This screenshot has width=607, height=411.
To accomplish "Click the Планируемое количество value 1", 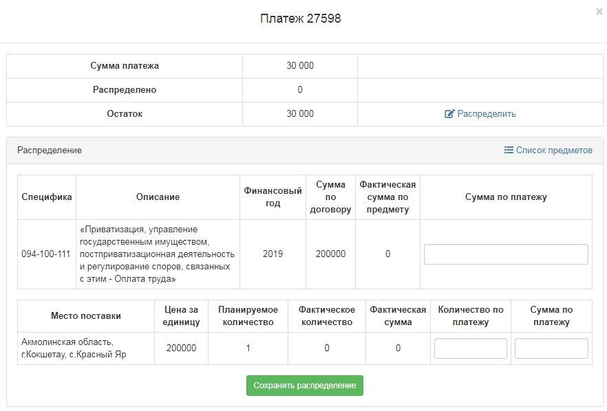I will click(248, 348).
